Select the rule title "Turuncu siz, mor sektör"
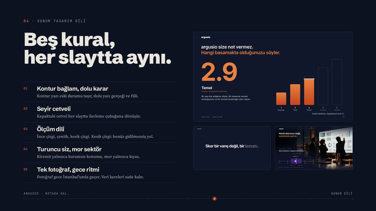Viewport: 376px width, 211px height. [x=69, y=149]
